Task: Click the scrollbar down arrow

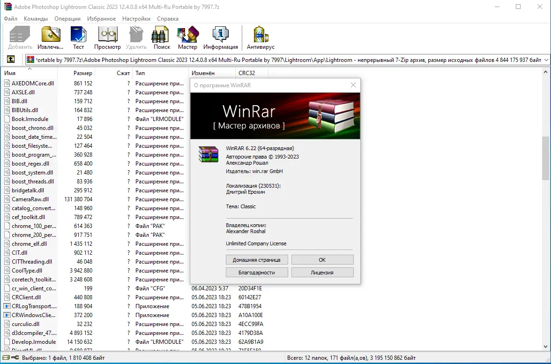Action: [545, 347]
